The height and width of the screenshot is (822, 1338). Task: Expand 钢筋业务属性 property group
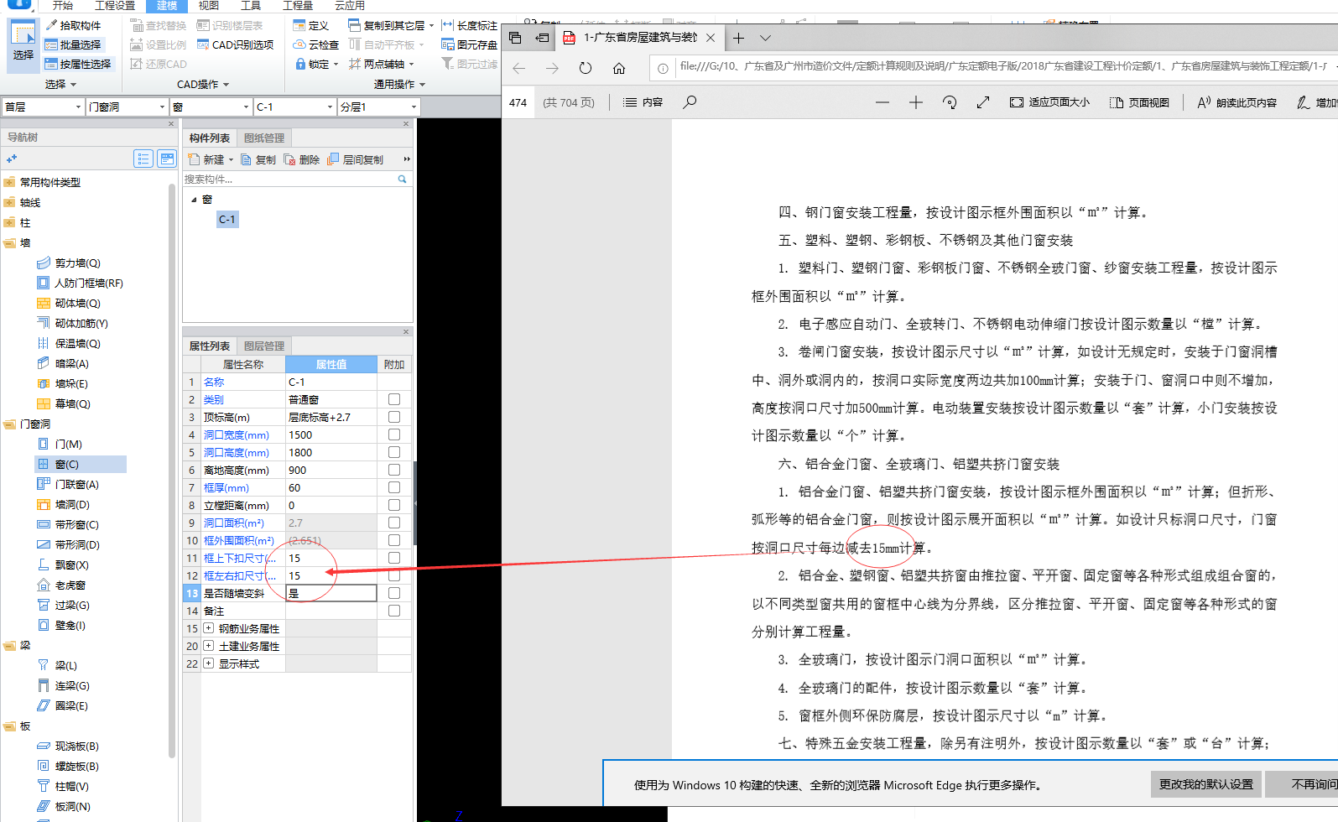click(209, 628)
